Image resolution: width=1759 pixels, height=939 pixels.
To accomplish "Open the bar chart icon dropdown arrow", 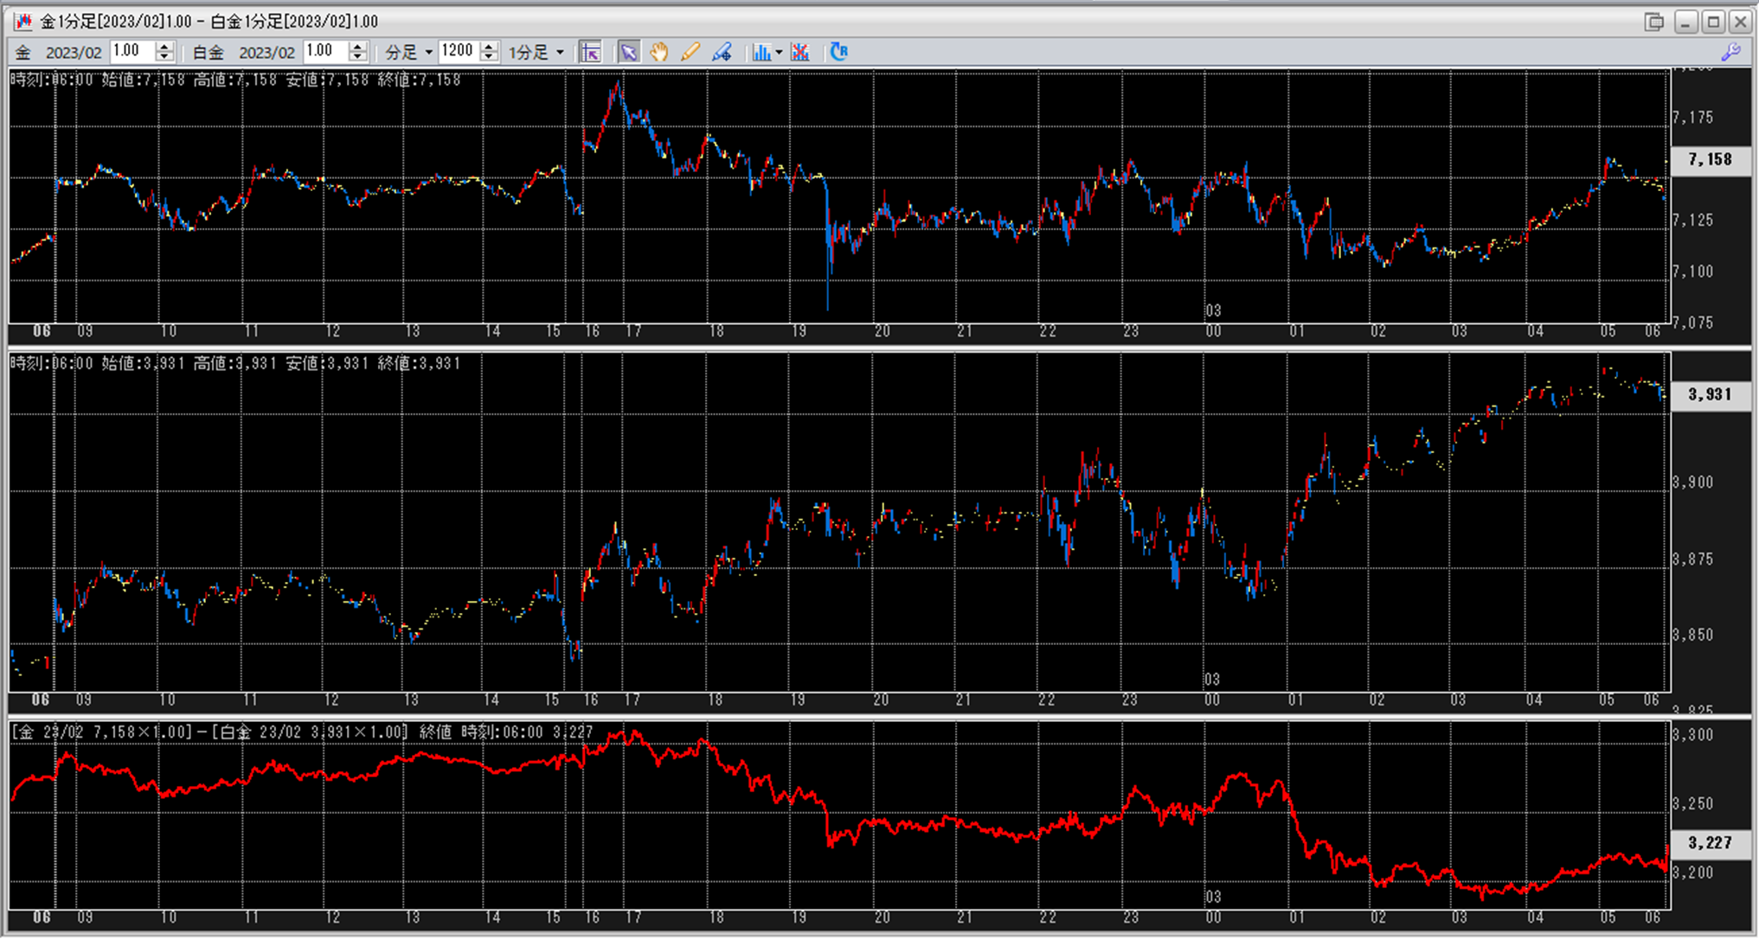I will coord(779,53).
